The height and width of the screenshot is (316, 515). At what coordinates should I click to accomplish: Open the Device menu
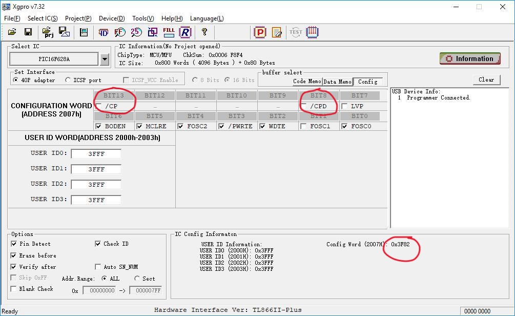pyautogui.click(x=112, y=18)
